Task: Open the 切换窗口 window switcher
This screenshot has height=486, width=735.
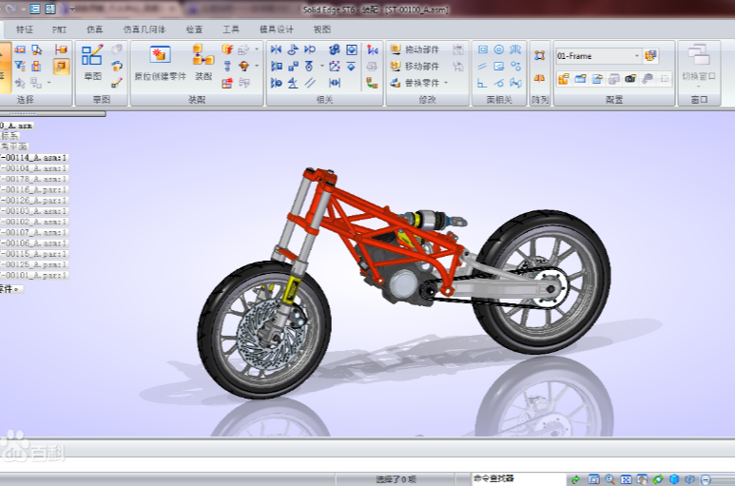Action: click(x=699, y=64)
